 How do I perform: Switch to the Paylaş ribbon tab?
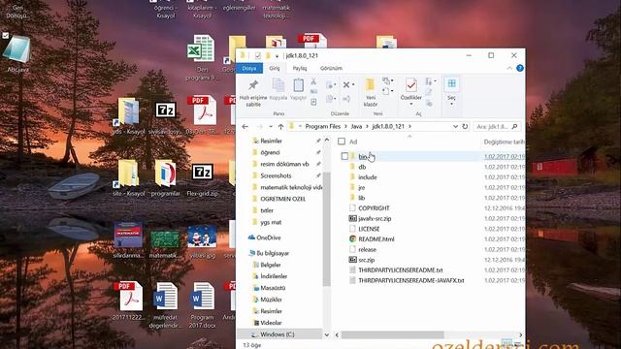tap(300, 68)
